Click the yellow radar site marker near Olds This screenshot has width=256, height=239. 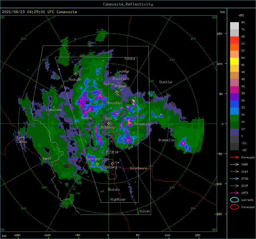tap(109, 124)
